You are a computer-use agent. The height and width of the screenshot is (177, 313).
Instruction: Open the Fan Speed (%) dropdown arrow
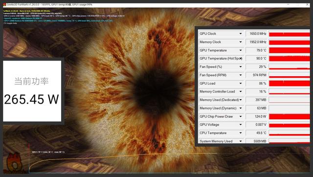[x=241, y=66]
